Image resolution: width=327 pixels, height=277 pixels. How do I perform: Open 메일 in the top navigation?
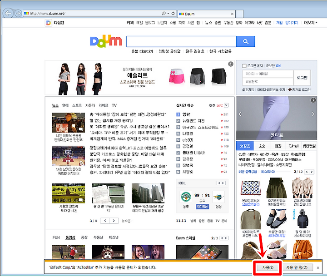(139, 23)
